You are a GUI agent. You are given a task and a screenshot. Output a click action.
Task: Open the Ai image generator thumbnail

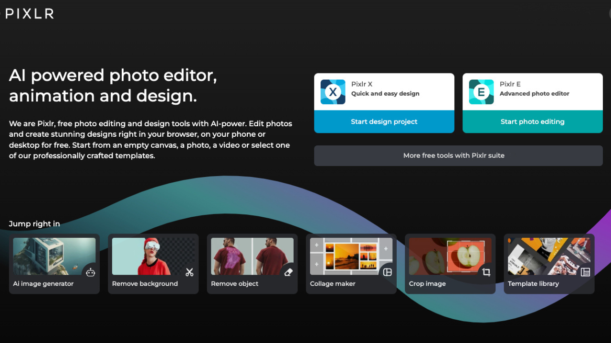[x=54, y=256]
